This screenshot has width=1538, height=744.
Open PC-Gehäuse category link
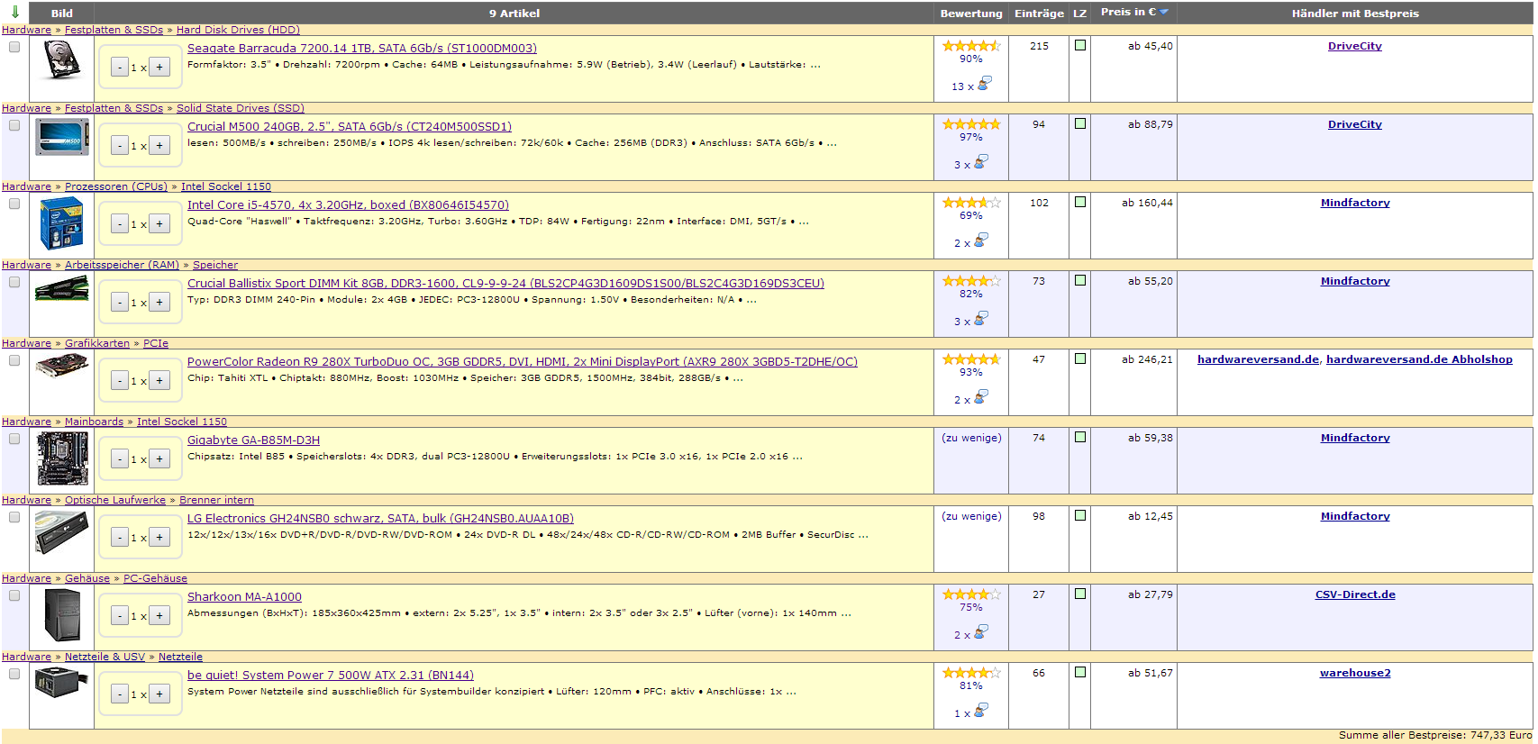click(x=155, y=578)
